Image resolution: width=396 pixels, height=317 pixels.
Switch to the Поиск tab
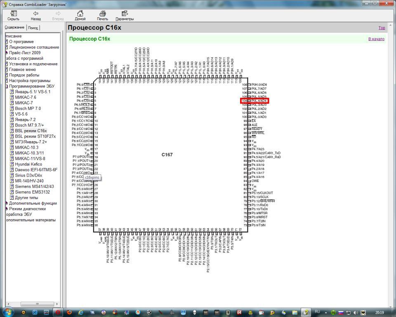pos(33,28)
